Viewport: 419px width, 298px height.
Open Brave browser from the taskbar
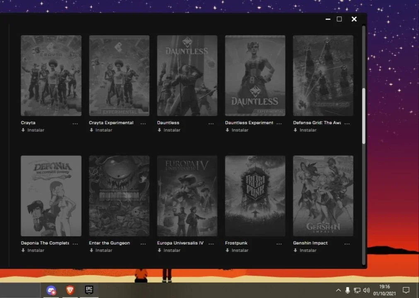(70, 290)
